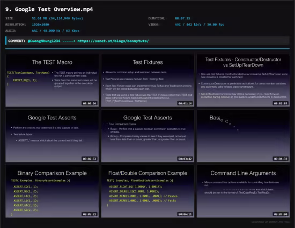The image size is (295, 228).
Task: Click the duration value 00:07:25
Action: 182,18
